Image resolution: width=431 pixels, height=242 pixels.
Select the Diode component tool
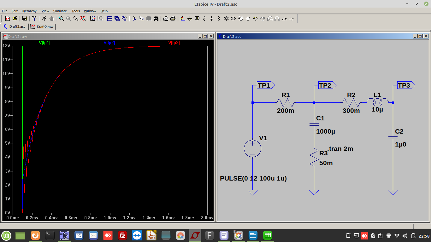tap(226, 19)
